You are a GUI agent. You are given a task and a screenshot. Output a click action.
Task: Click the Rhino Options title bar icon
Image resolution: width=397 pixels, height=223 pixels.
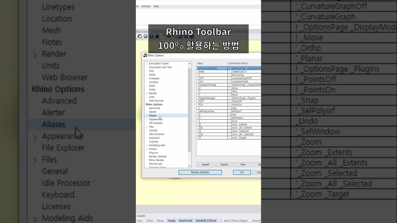145,55
